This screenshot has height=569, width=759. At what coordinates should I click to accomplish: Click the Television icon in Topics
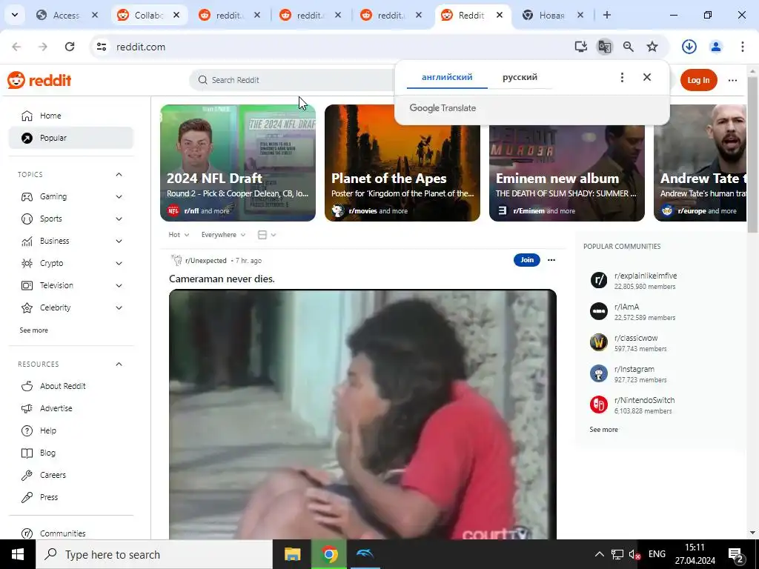click(27, 285)
